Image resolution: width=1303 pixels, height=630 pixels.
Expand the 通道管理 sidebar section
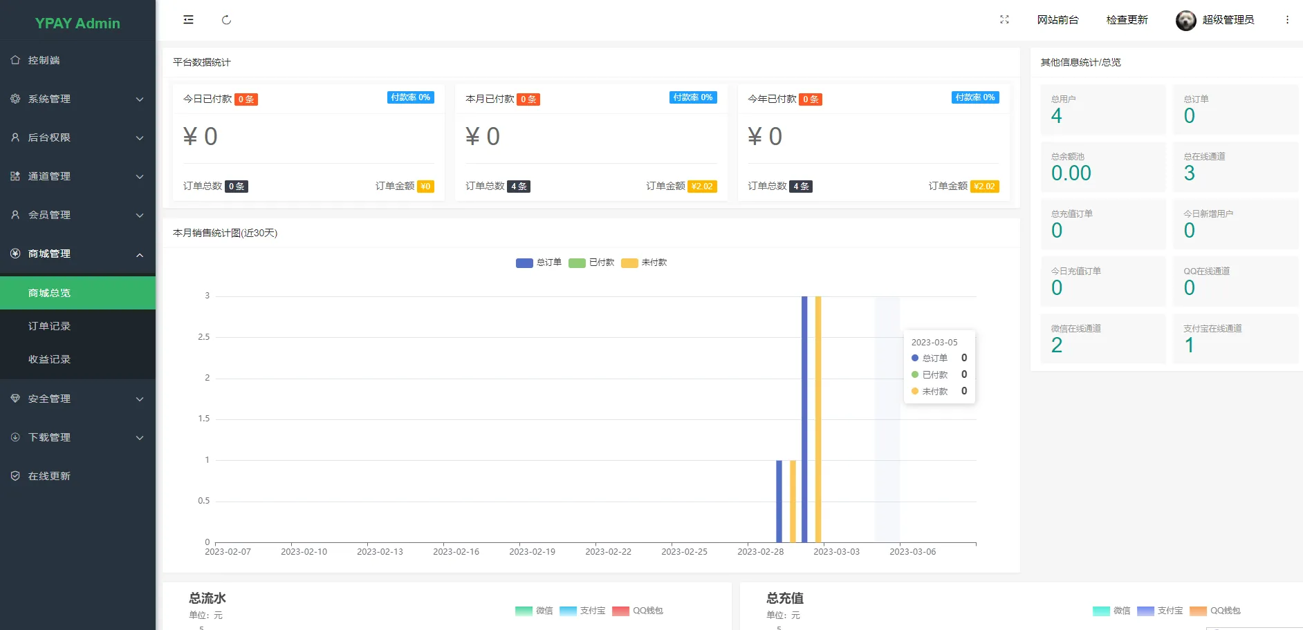(x=48, y=176)
